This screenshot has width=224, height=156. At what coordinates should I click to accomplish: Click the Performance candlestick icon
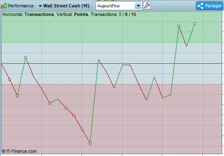click(4, 6)
